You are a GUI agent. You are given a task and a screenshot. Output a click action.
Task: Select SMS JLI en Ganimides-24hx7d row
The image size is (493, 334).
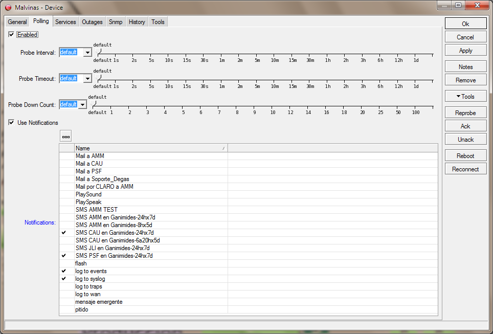coord(249,248)
